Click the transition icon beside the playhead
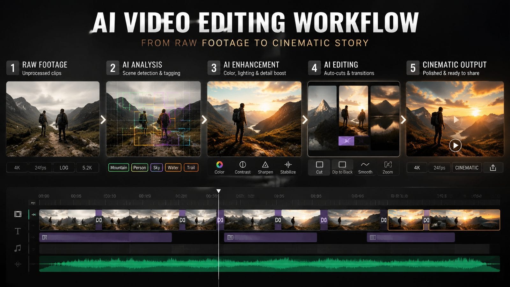This screenshot has height=287, width=510. click(221, 220)
